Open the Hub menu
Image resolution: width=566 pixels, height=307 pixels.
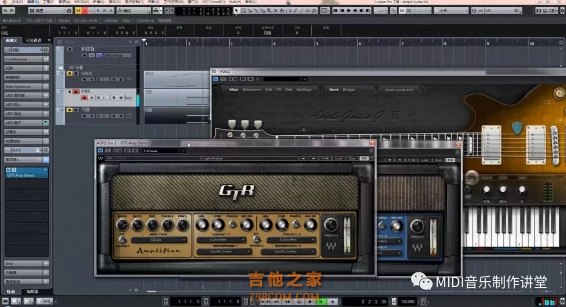(x=235, y=2)
